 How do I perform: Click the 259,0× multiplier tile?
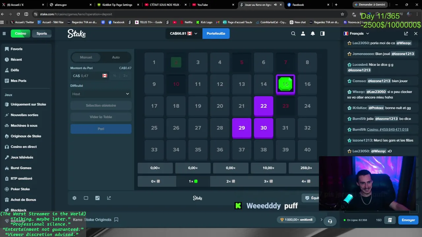tap(304, 168)
